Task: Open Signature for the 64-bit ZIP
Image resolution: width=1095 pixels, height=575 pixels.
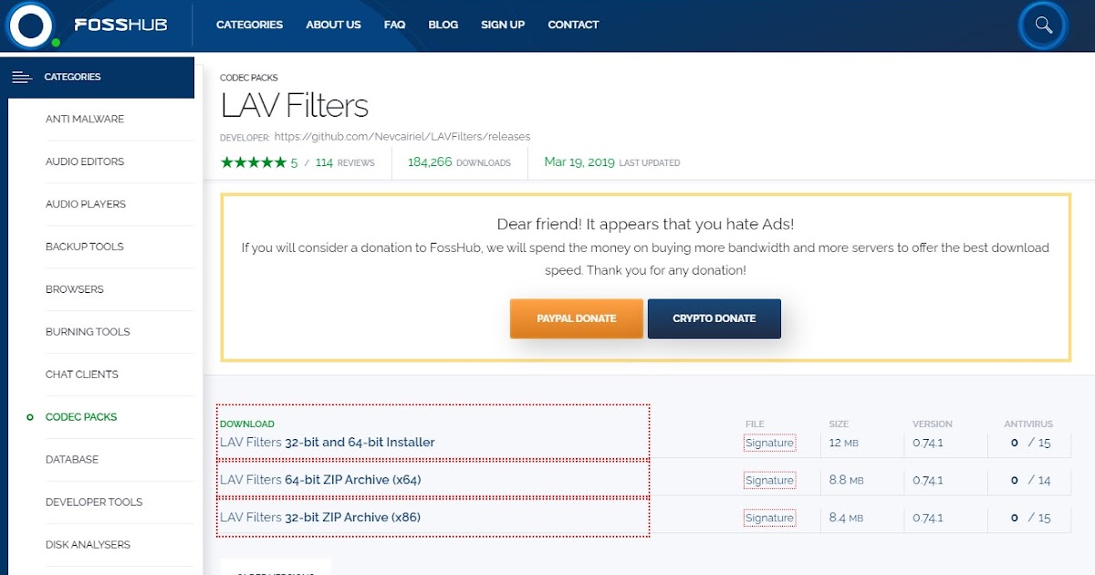Action: [x=769, y=480]
